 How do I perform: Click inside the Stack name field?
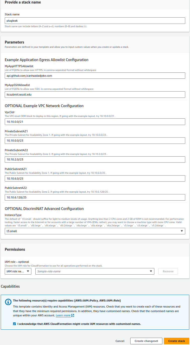95,20
